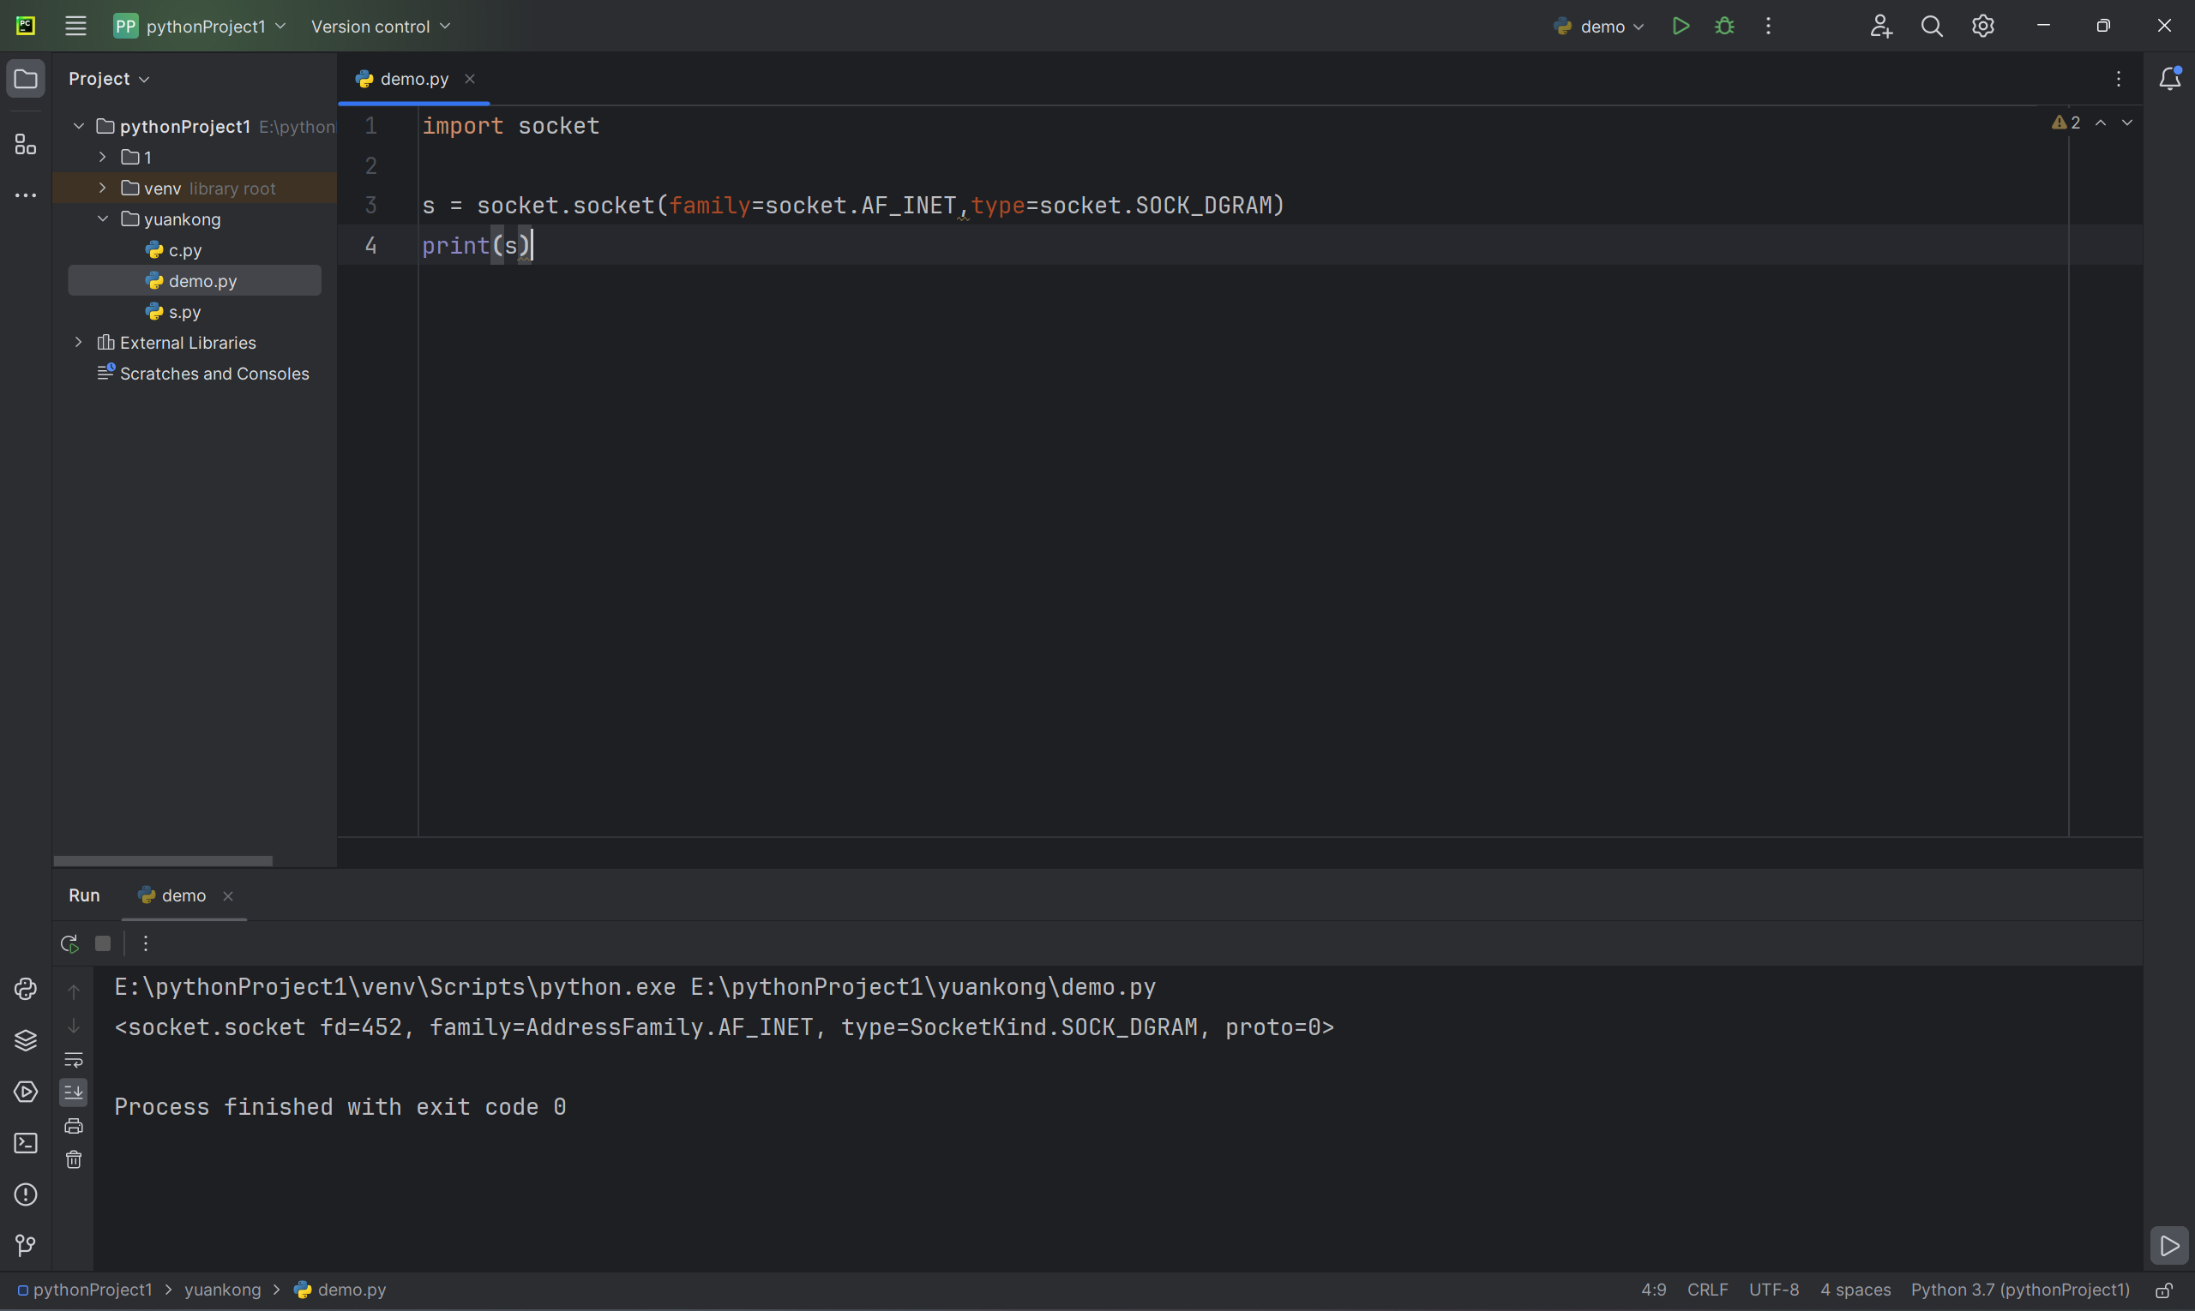This screenshot has height=1311, width=2195.
Task: Open demo run configuration dropdown
Action: [1598, 26]
